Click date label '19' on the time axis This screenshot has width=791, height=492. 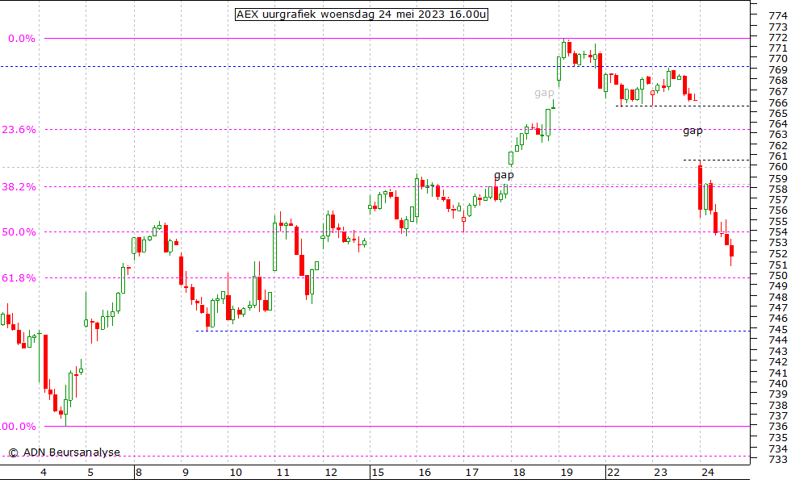pos(567,473)
